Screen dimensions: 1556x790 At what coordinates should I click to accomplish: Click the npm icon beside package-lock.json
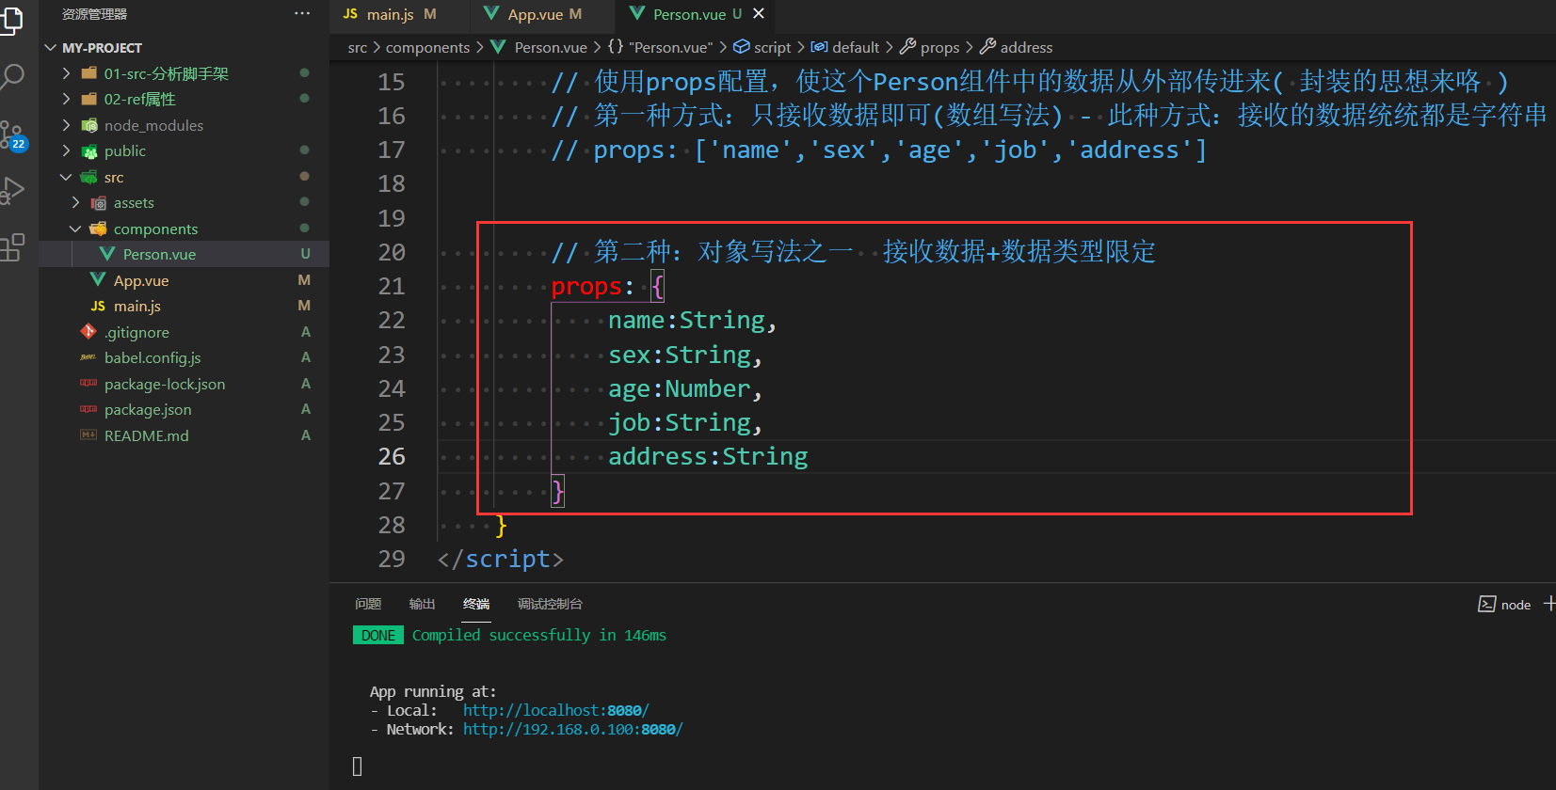[x=88, y=383]
